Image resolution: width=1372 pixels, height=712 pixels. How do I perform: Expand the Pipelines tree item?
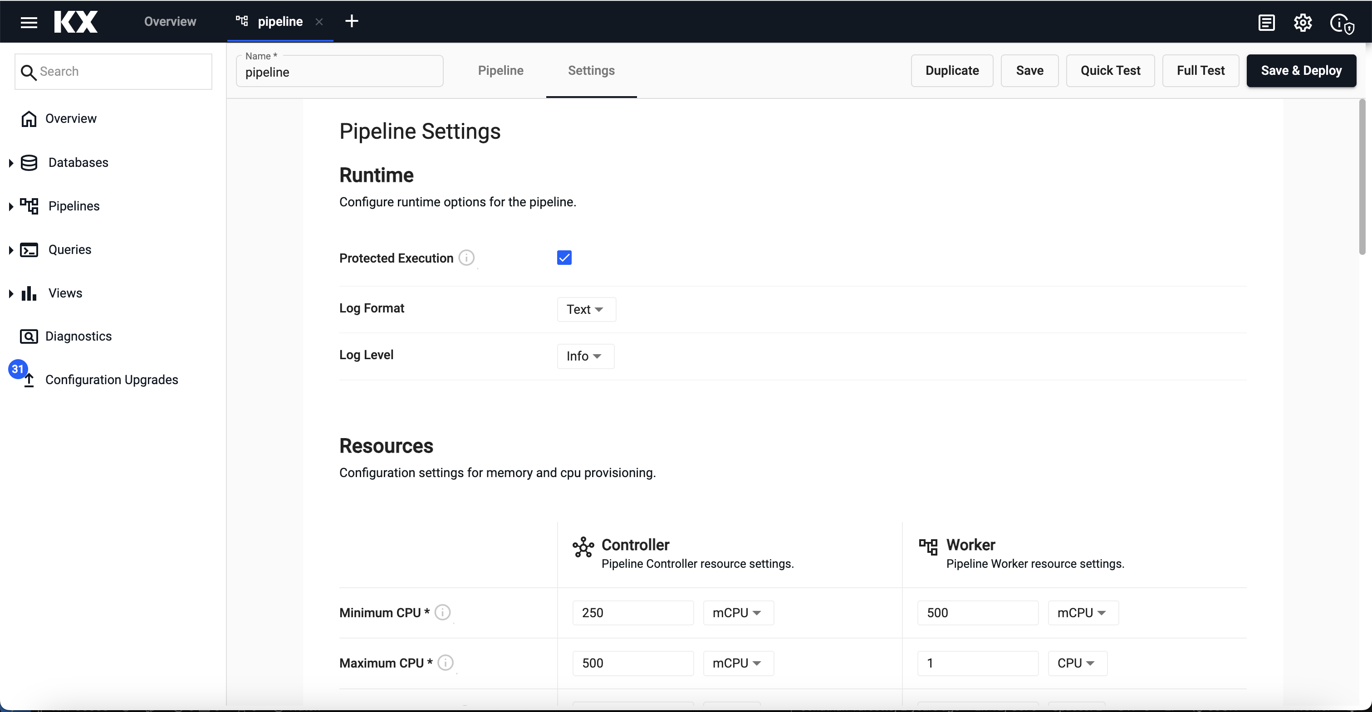tap(10, 207)
